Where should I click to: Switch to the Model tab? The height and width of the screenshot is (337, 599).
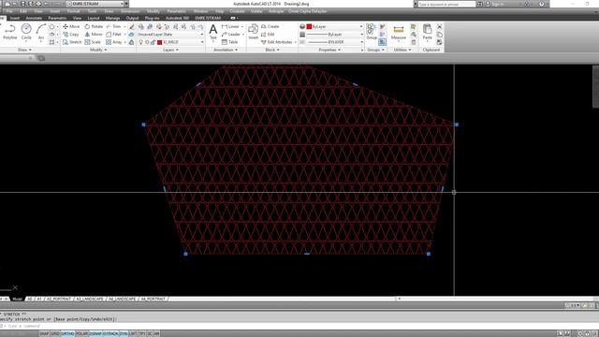tap(17, 299)
